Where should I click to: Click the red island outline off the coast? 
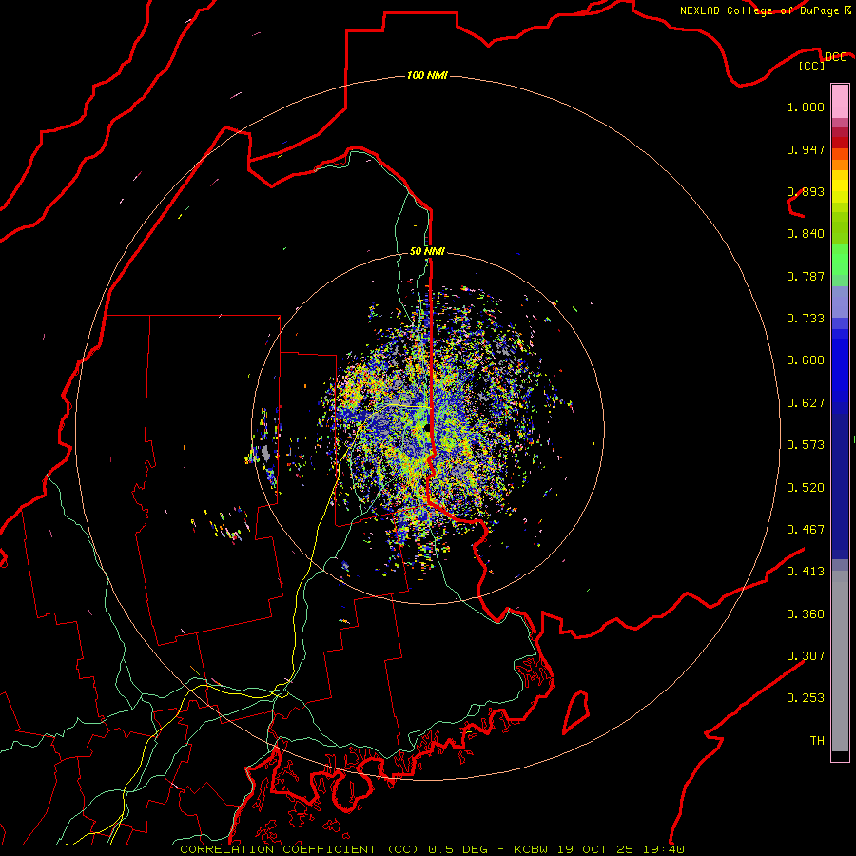click(x=576, y=711)
